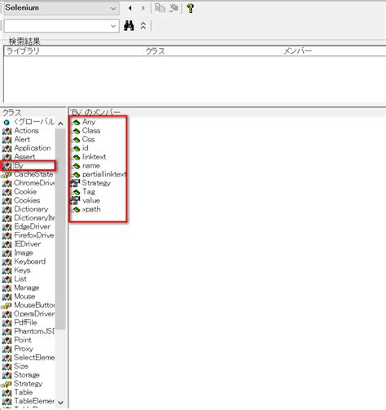Screen dimensions: 386x410
Task: Click the view definition toolbar icon
Action: point(173,8)
